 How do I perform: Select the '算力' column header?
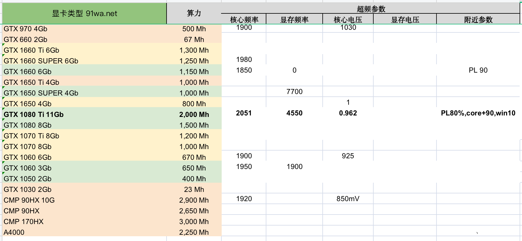194,13
